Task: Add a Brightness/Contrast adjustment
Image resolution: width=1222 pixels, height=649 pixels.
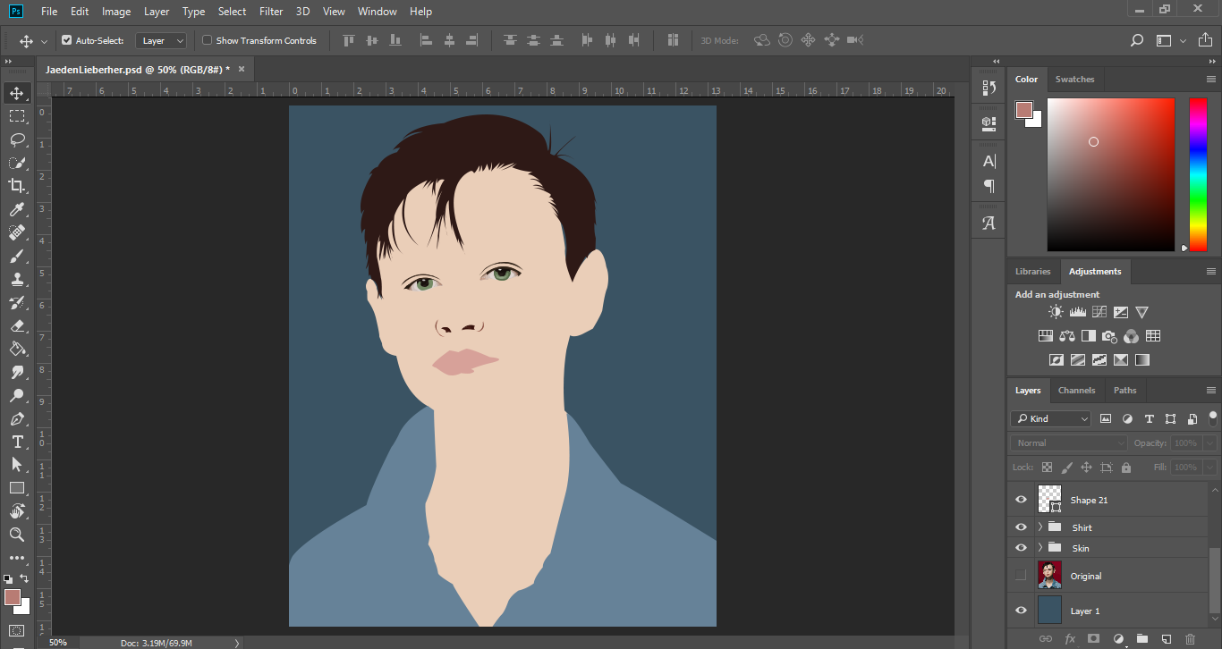Action: coord(1057,312)
